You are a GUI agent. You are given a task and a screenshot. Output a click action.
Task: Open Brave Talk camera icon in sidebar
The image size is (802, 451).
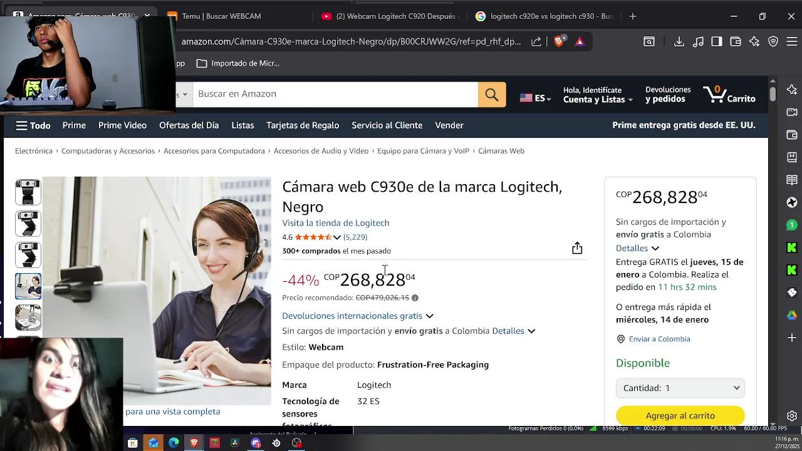(x=792, y=112)
